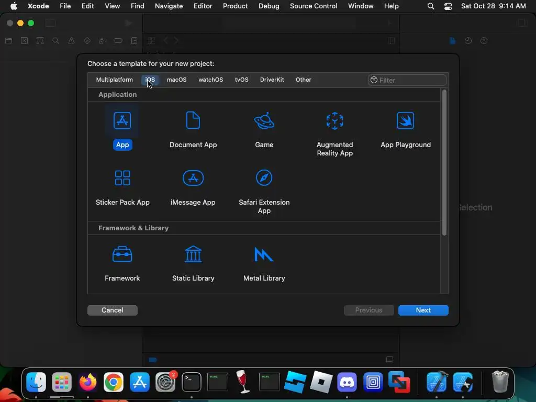This screenshot has width=536, height=402.
Task: Open the DriverKit tab
Action: tap(272, 80)
